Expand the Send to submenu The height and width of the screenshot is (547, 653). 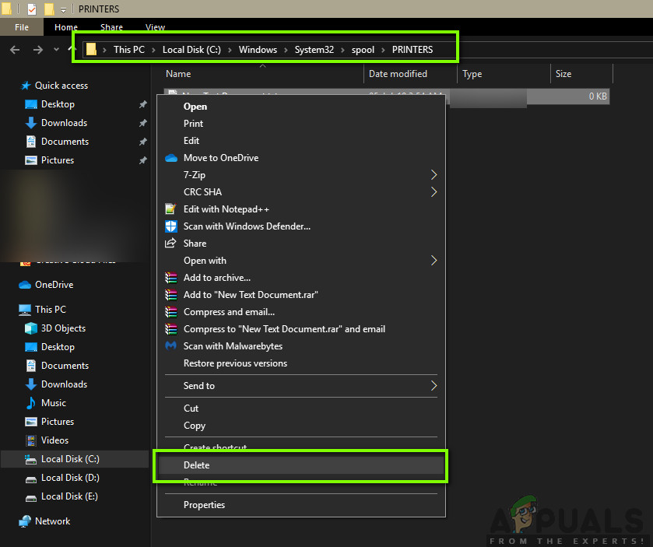point(199,385)
